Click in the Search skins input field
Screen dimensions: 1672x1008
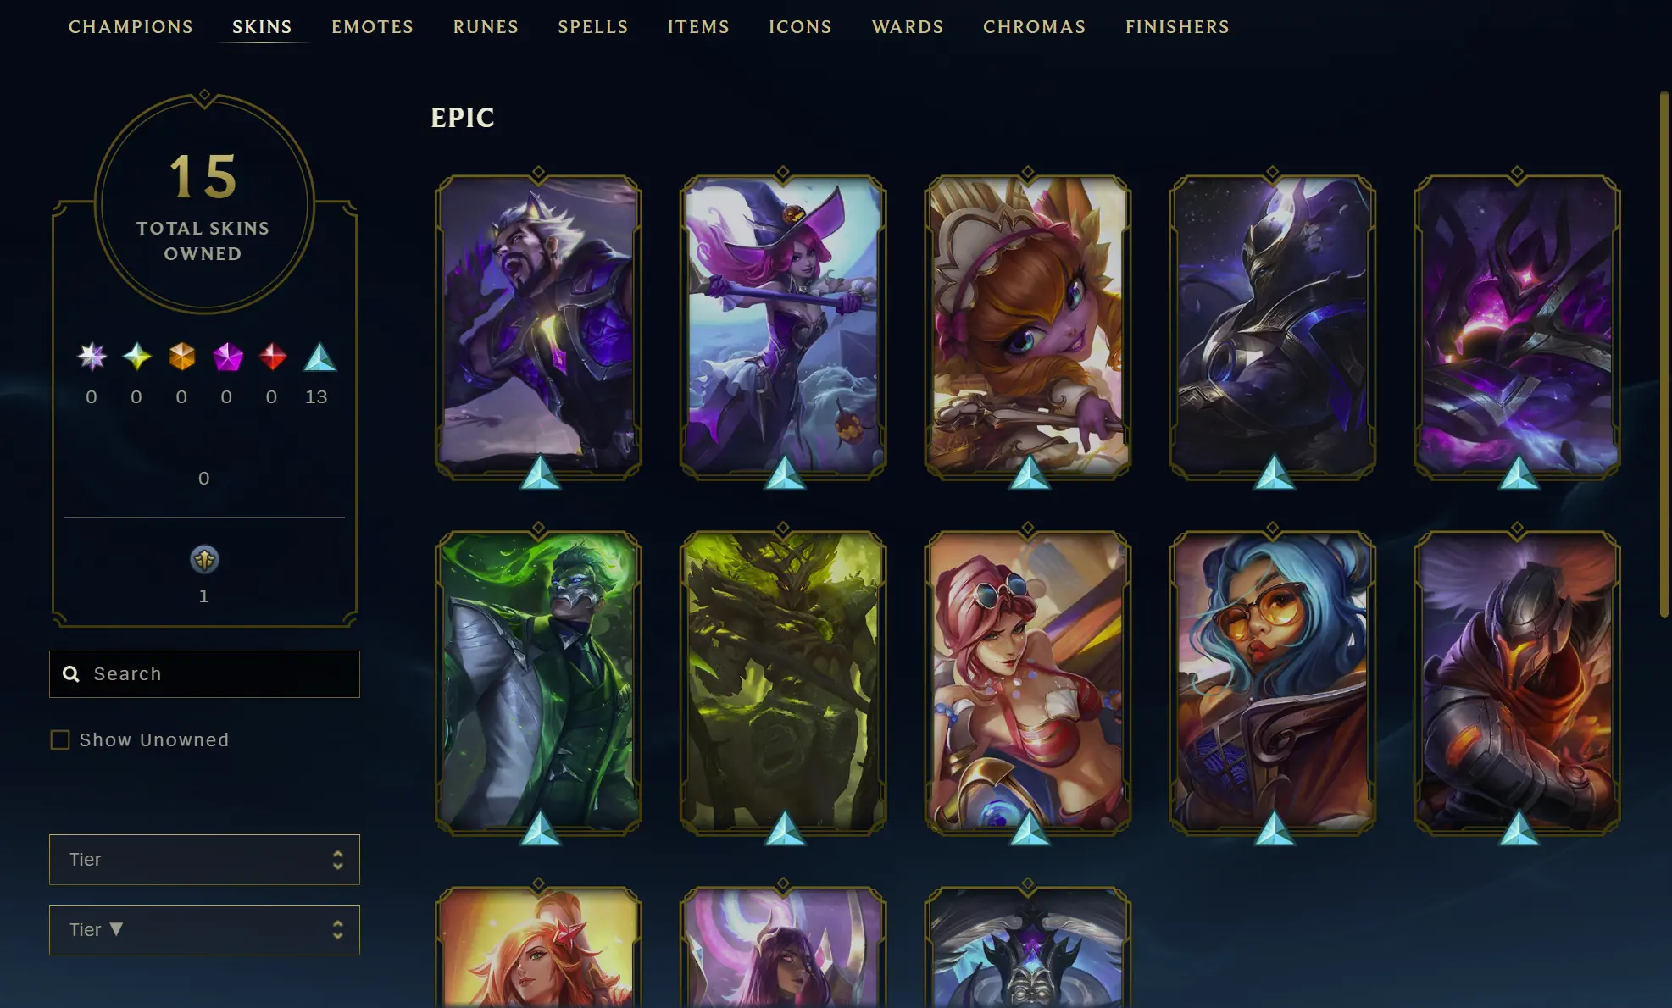[204, 674]
